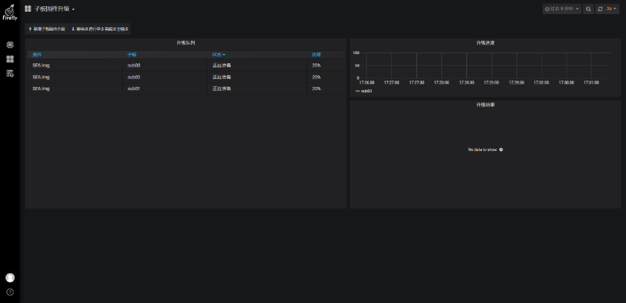Click the status cell in the sub02 row
The width and height of the screenshot is (626, 303).
point(257,77)
